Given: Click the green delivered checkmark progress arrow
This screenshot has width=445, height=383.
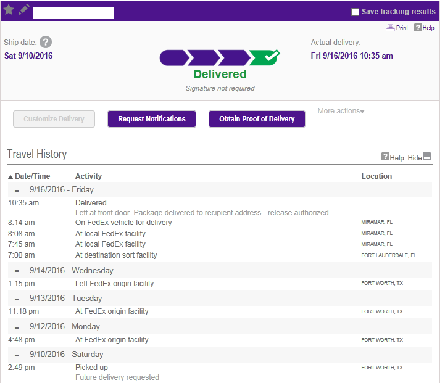Looking at the screenshot, I should [x=265, y=57].
